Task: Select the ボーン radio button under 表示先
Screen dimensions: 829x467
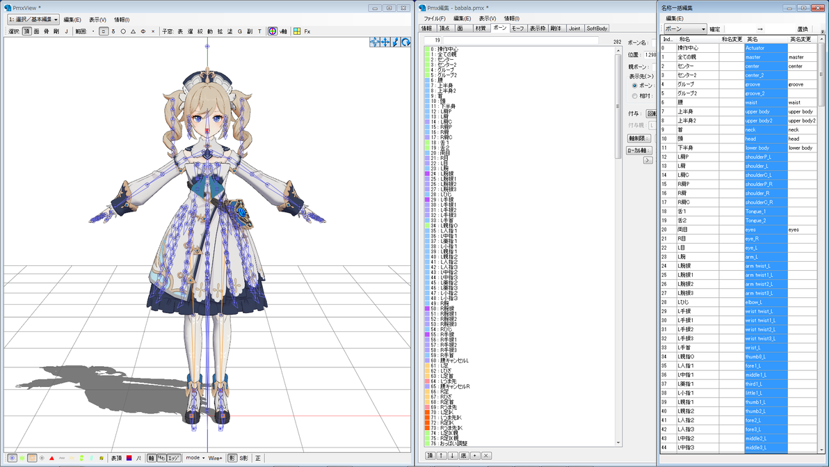Action: 634,86
